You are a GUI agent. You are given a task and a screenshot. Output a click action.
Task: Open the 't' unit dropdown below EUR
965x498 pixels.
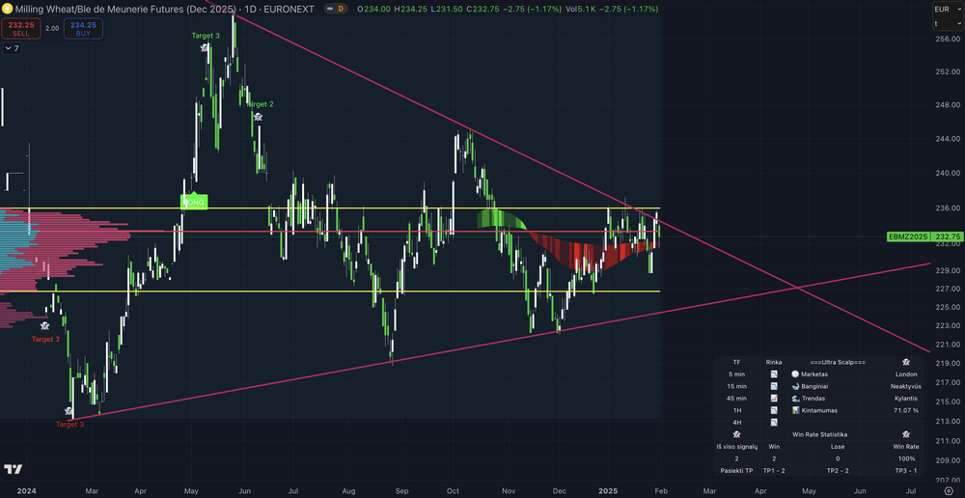948,23
